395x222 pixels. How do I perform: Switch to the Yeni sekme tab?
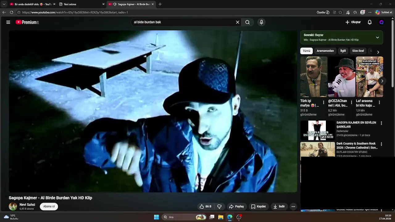click(82, 4)
